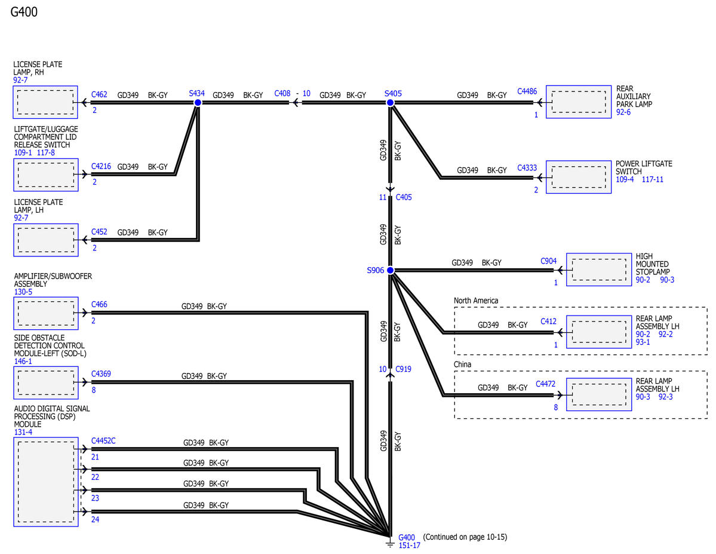Select Liftgate Release Switch component box
The width and height of the screenshot is (716, 554).
click(x=45, y=175)
